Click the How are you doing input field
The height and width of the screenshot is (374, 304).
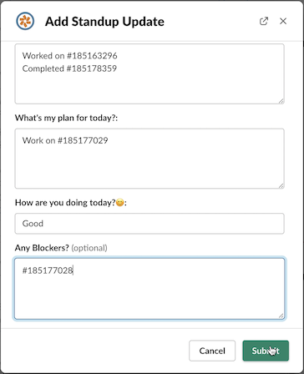[x=149, y=224]
